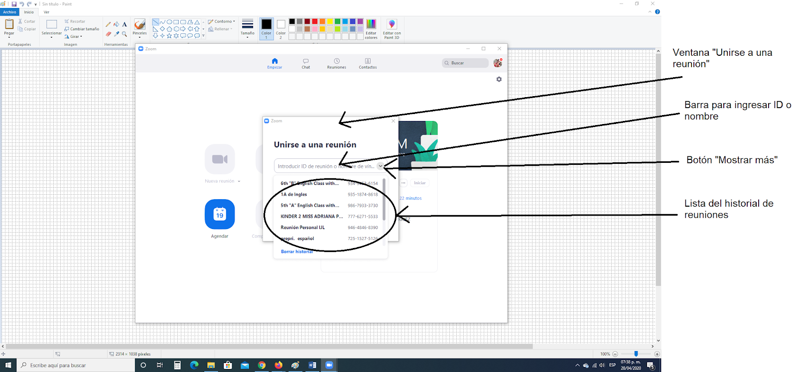797x372 pixels.
Task: Select the Color 1 button
Action: click(266, 29)
